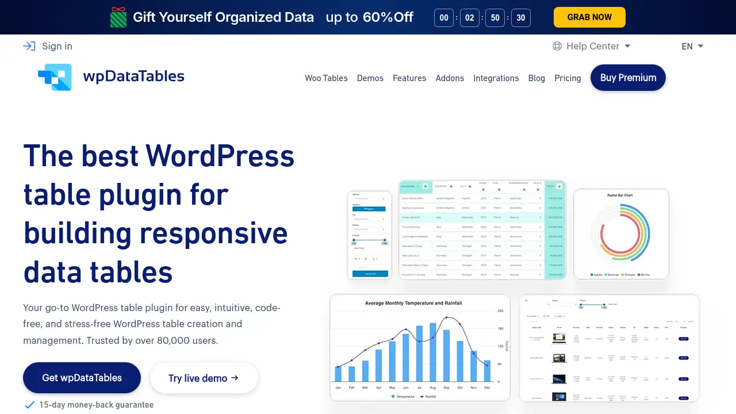This screenshot has height=414, width=736.
Task: Click the Buy Premium button
Action: click(x=628, y=78)
